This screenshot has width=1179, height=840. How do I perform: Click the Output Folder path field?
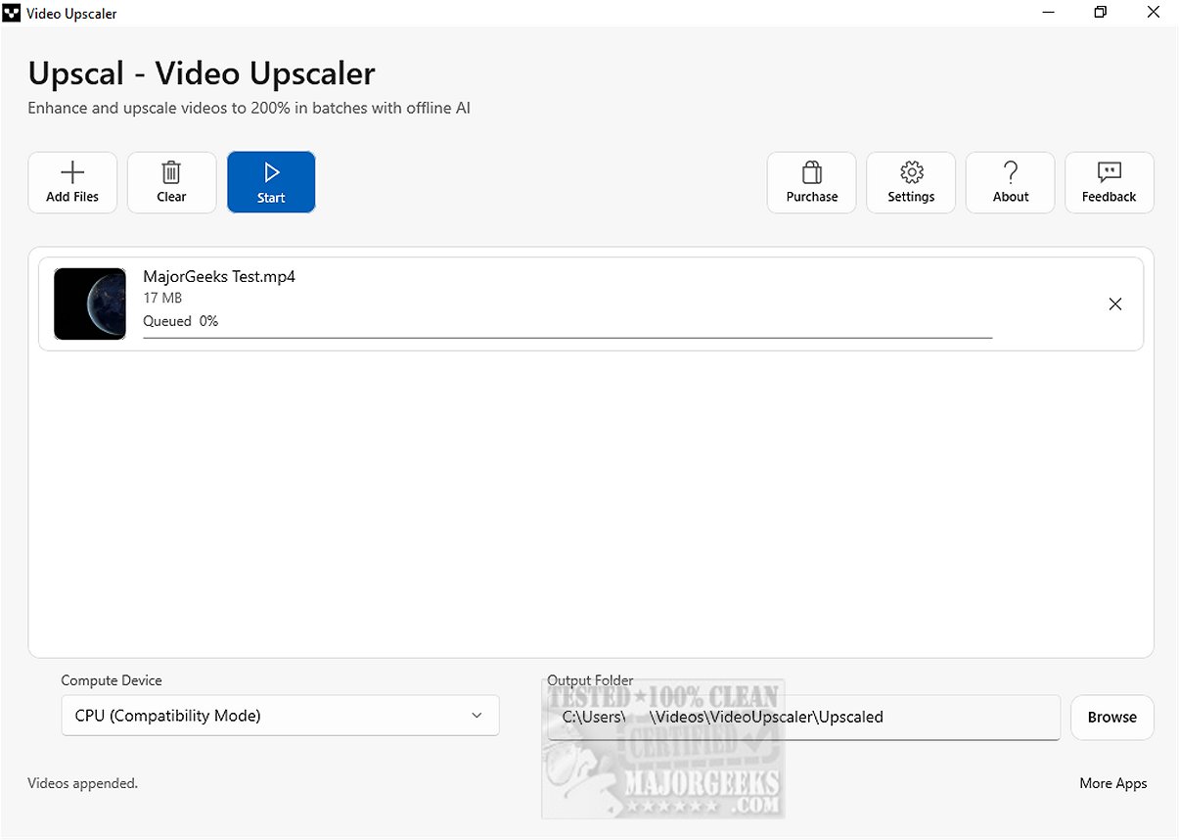(803, 718)
